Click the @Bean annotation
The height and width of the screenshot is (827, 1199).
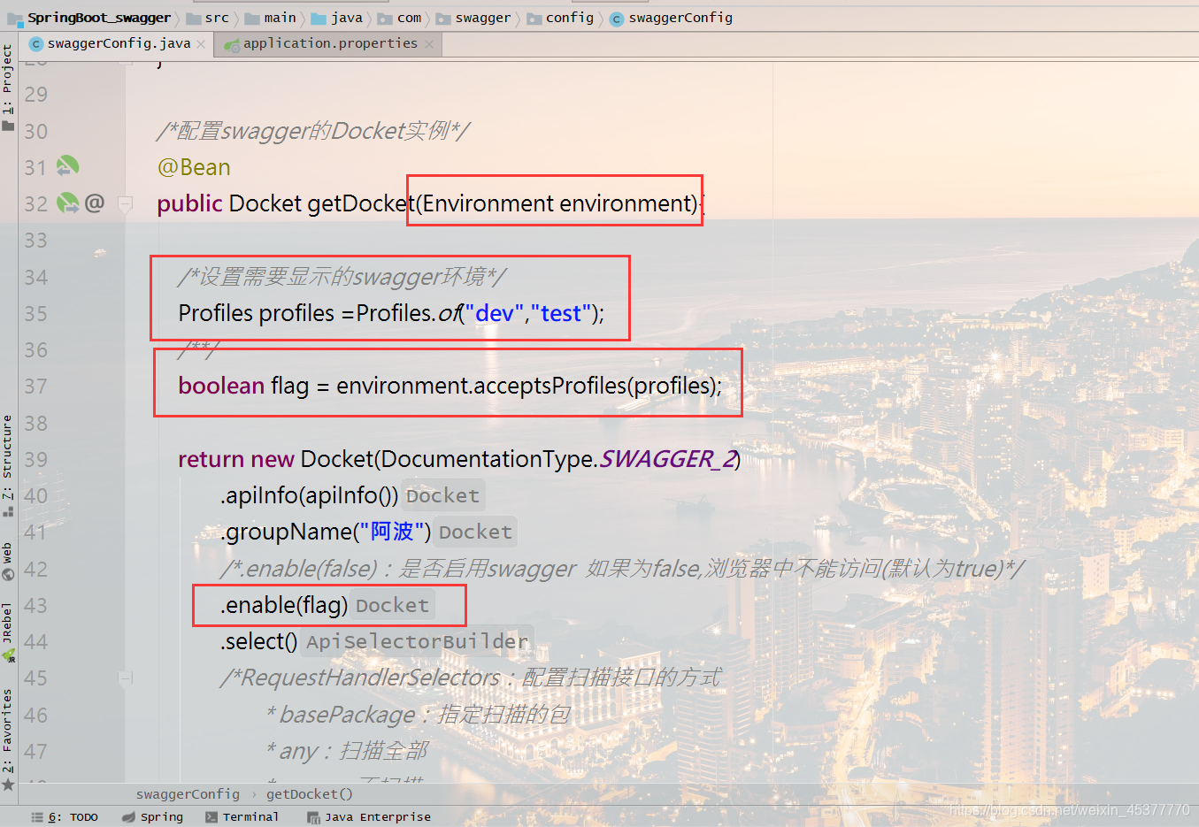[194, 167]
